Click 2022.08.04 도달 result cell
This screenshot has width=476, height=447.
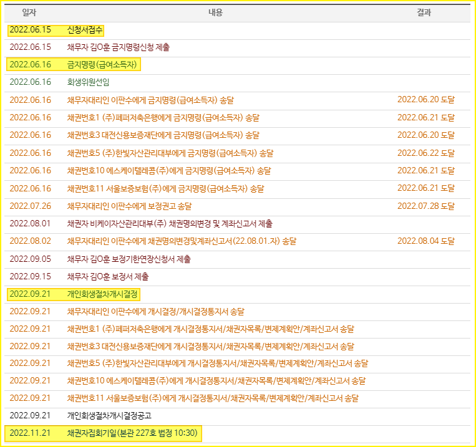pos(426,241)
